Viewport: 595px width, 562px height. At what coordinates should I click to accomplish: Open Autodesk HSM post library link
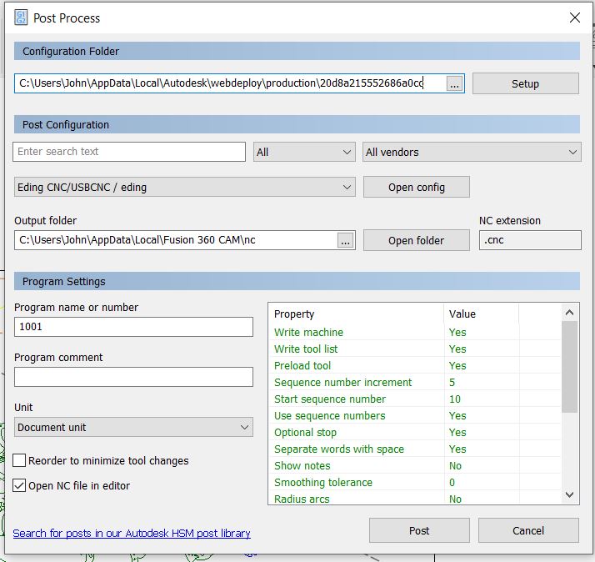(132, 533)
